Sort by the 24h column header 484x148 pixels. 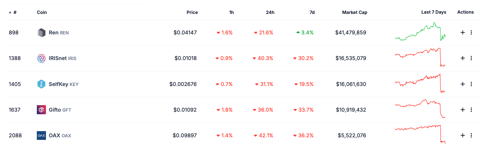point(270,12)
